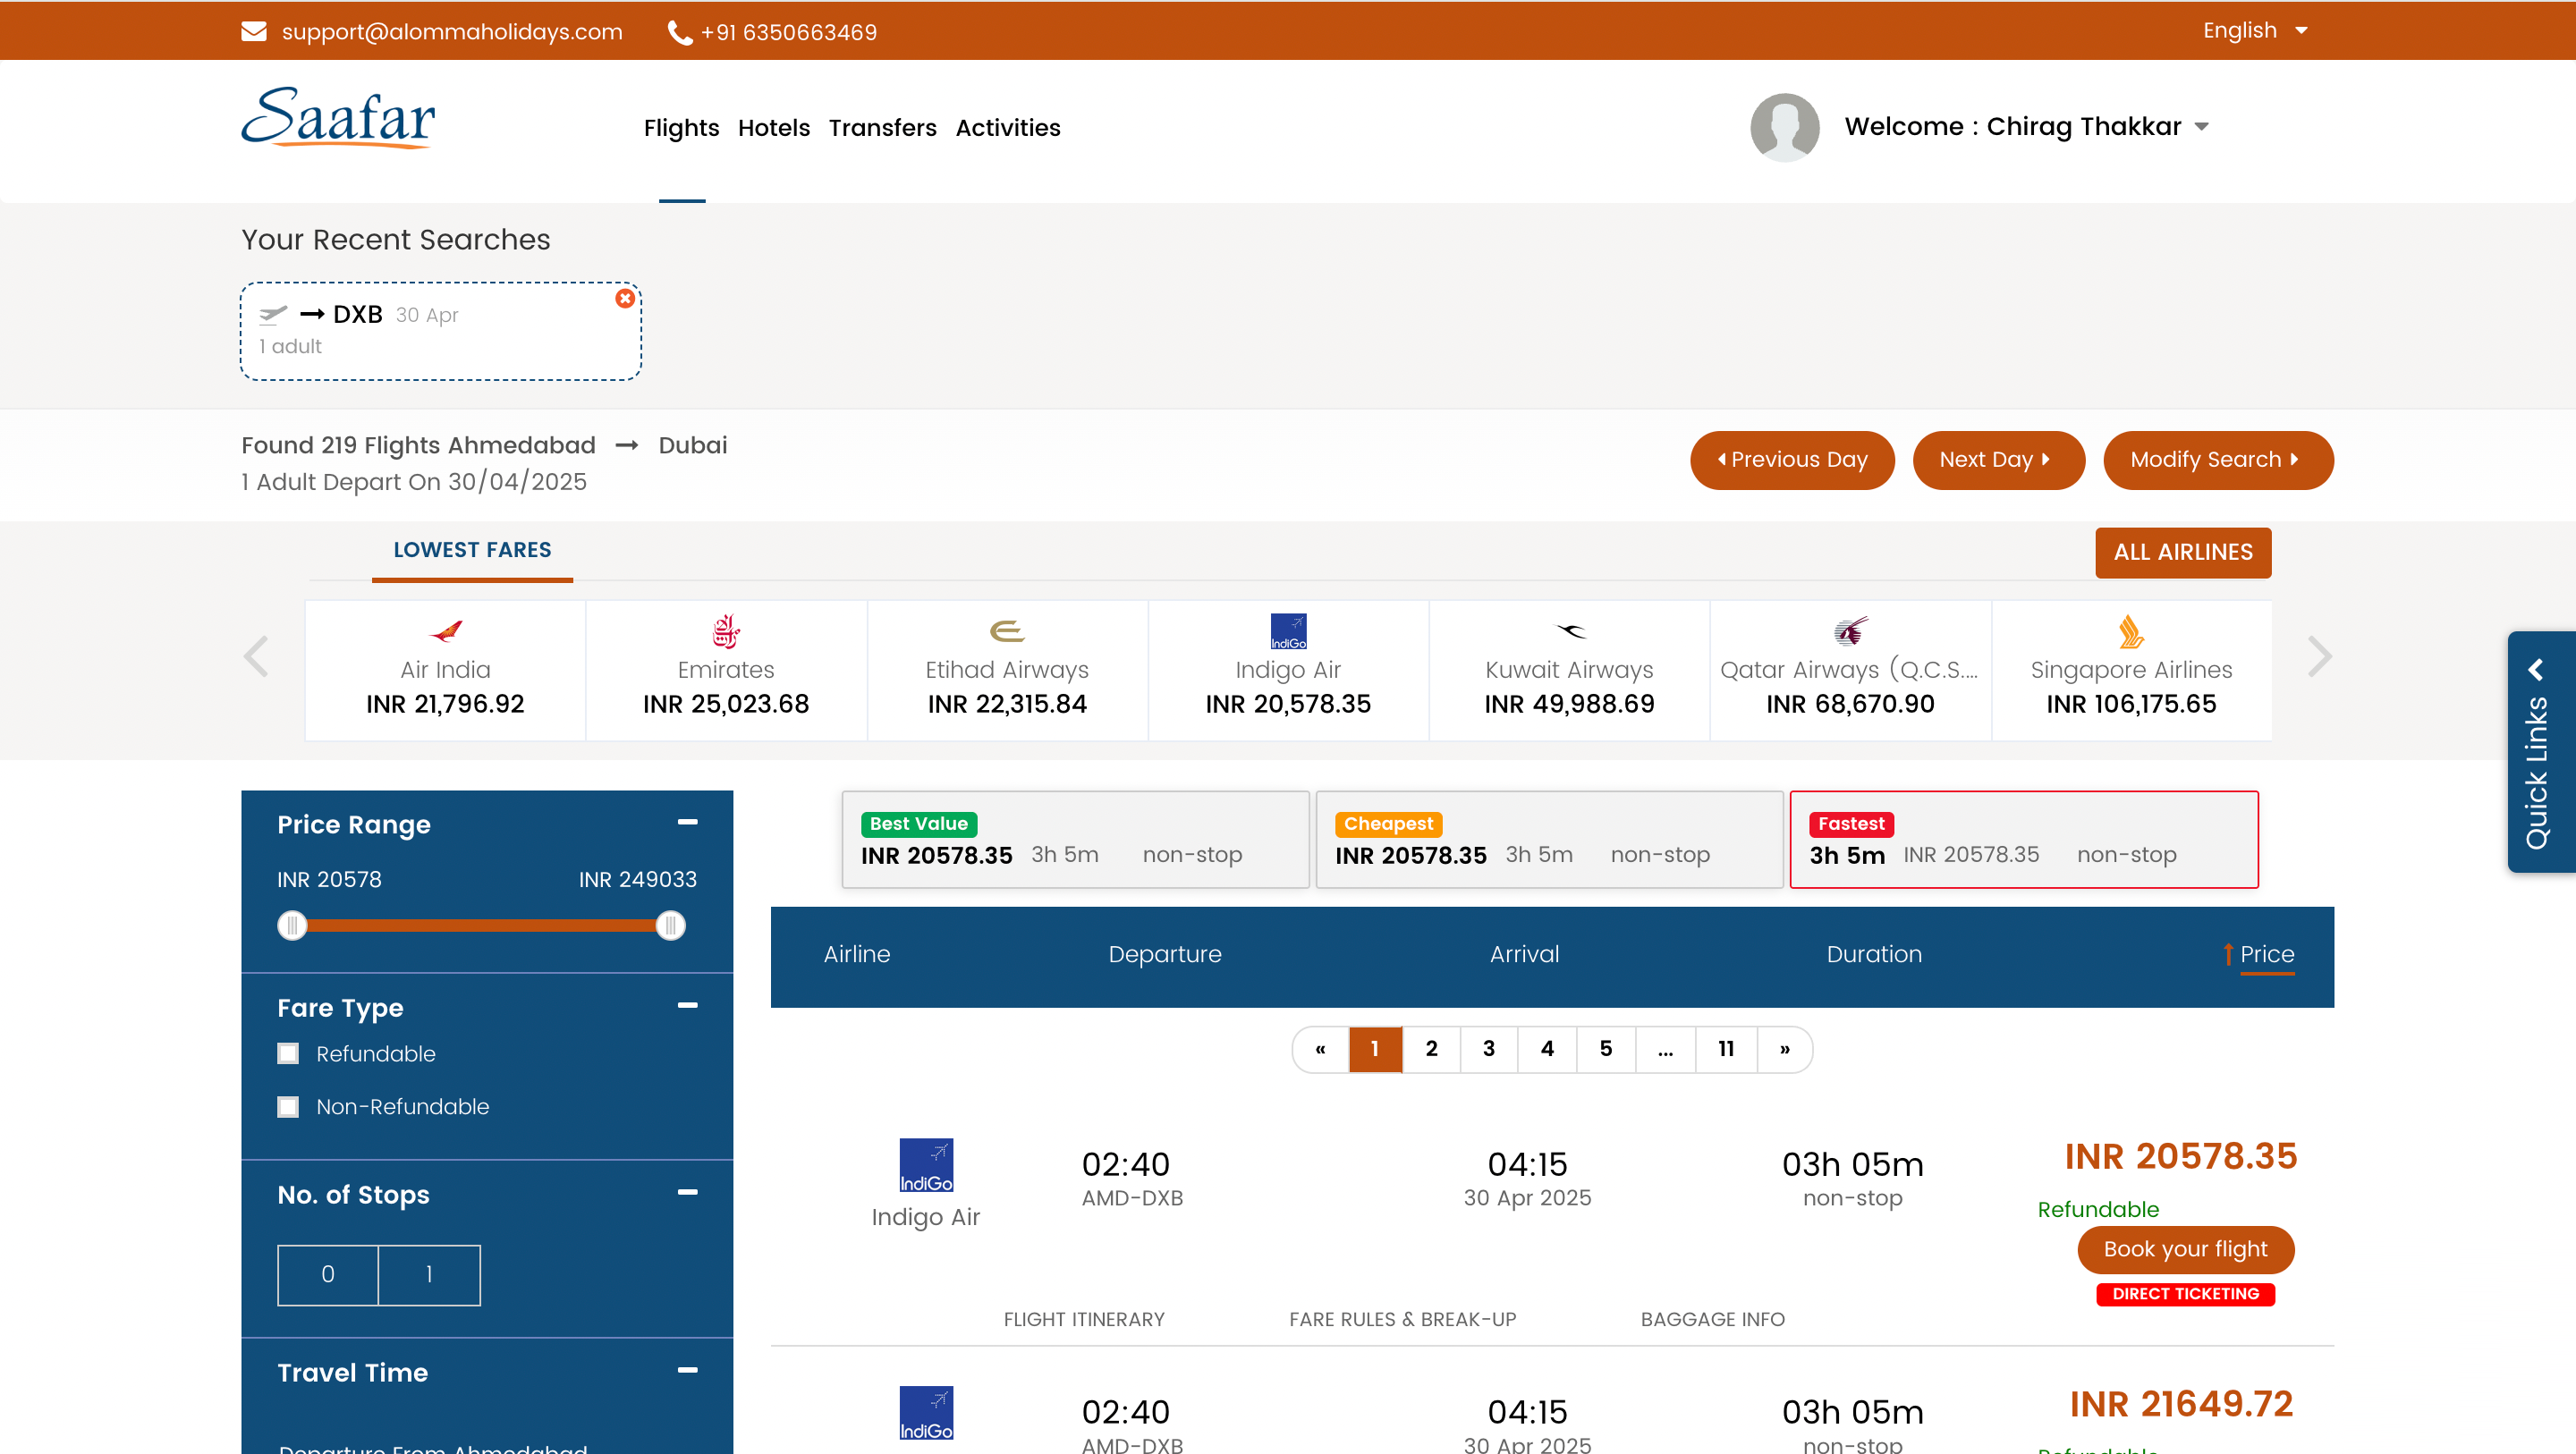Collapse the No. of Stops filter
Image resolution: width=2576 pixels, height=1454 pixels.
pos(688,1192)
